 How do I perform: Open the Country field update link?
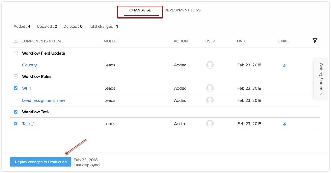coord(29,65)
